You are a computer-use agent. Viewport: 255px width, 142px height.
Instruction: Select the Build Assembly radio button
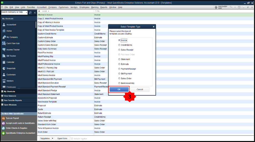(119, 83)
